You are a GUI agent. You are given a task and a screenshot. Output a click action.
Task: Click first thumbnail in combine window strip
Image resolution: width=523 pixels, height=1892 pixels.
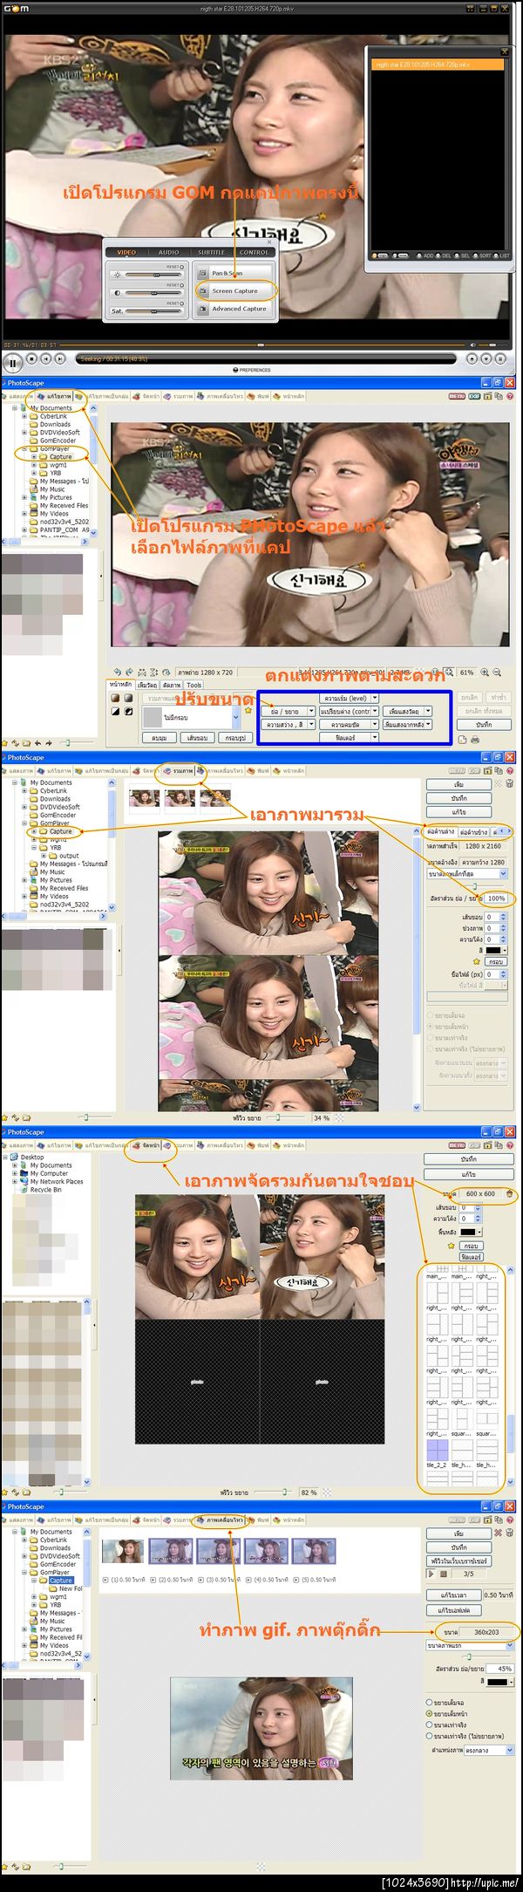(145, 798)
